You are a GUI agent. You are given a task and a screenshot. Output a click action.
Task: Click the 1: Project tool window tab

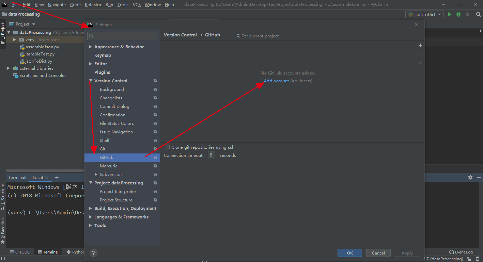click(x=3, y=34)
